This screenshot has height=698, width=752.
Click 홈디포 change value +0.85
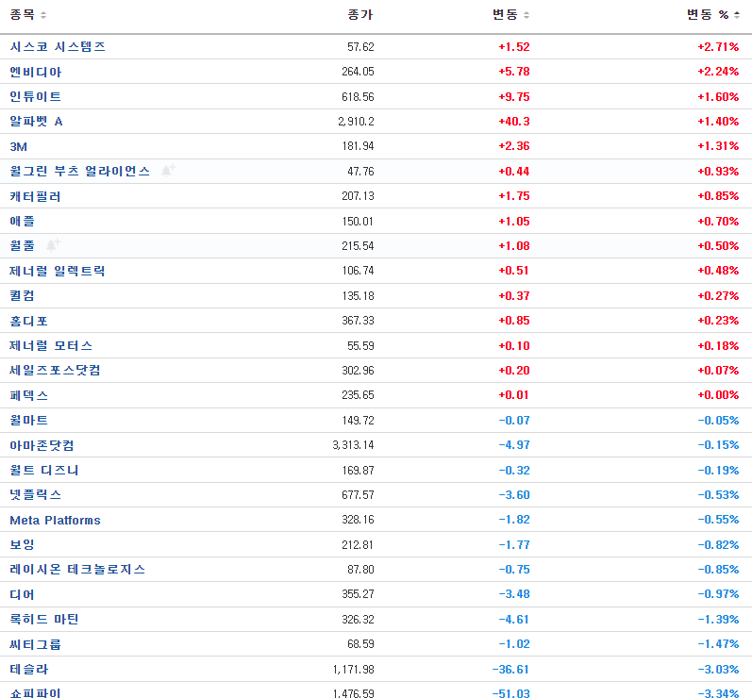pyautogui.click(x=514, y=321)
